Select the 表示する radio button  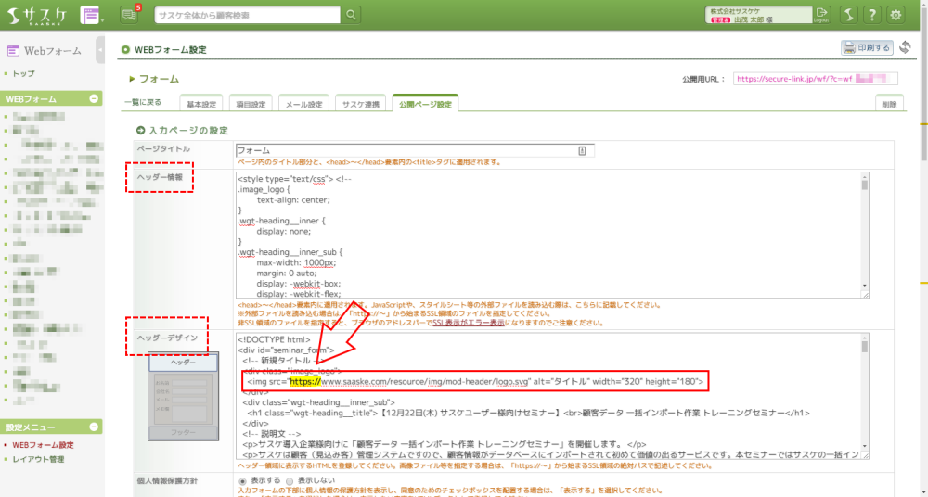244,482
